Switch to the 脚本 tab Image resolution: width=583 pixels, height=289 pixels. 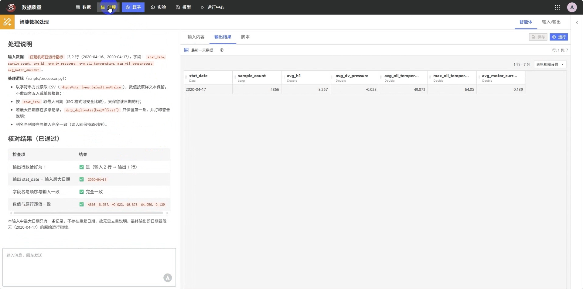pyautogui.click(x=245, y=37)
